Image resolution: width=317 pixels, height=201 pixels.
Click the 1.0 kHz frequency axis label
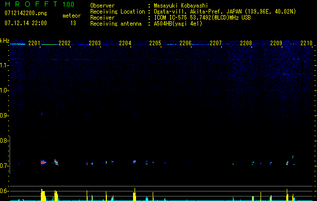tap(5, 90)
